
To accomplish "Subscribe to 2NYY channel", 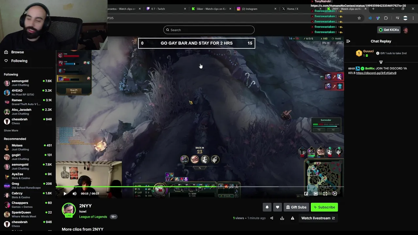I will 324,207.
